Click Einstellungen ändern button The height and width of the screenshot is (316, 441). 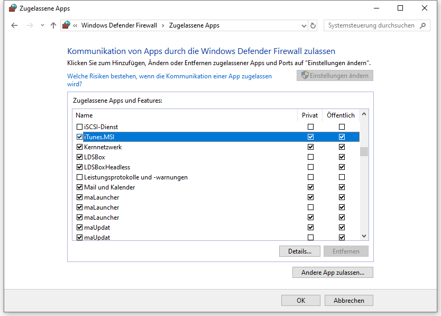tap(335, 76)
